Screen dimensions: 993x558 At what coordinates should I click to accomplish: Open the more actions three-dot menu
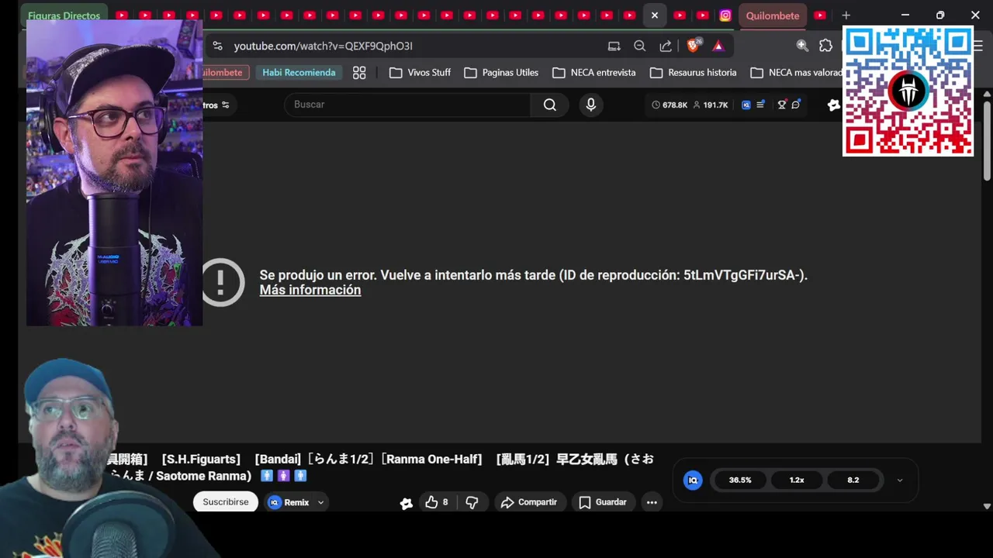652,502
